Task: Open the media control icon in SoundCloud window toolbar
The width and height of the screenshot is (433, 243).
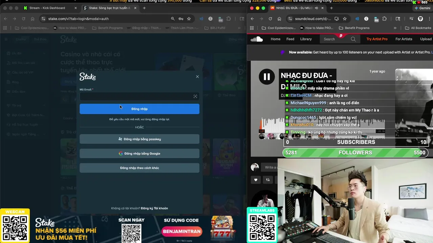Action: coord(411,19)
